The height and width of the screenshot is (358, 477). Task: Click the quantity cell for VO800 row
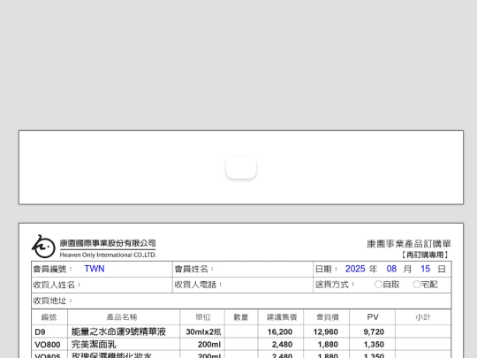(x=241, y=345)
